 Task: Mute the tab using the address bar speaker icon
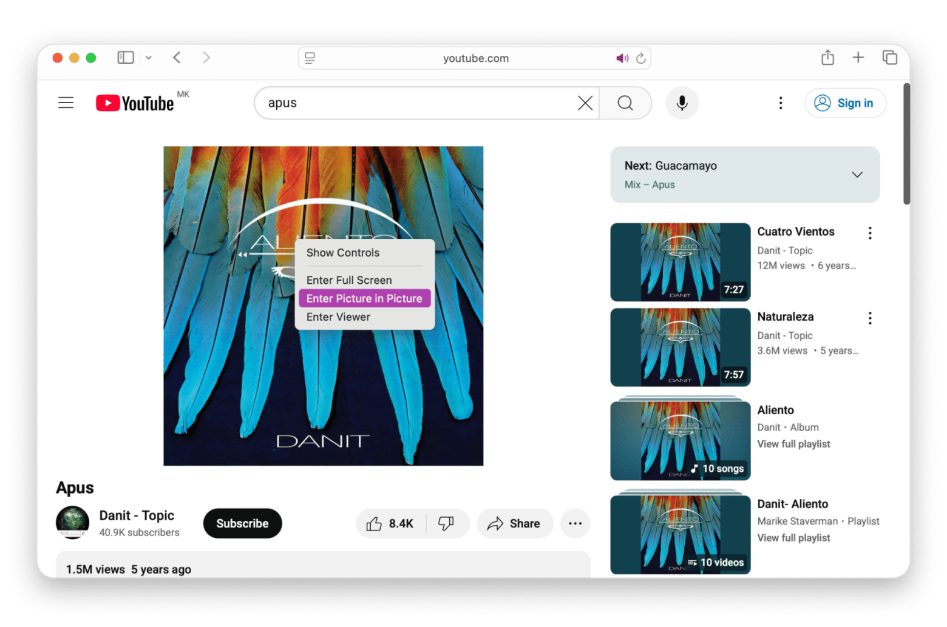(622, 58)
